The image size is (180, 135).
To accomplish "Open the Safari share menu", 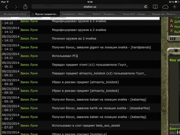I will coord(25,7).
